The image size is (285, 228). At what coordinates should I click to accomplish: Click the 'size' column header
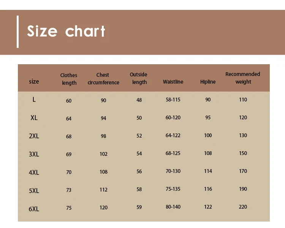pyautogui.click(x=34, y=82)
